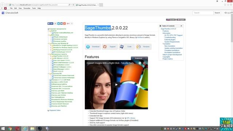
Task: Open DB Autobackuper tree item
Action: click(x=62, y=52)
